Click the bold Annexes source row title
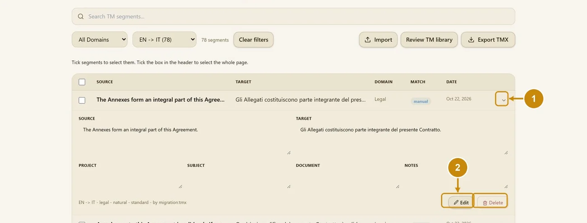This screenshot has height=223, width=587. [x=161, y=100]
